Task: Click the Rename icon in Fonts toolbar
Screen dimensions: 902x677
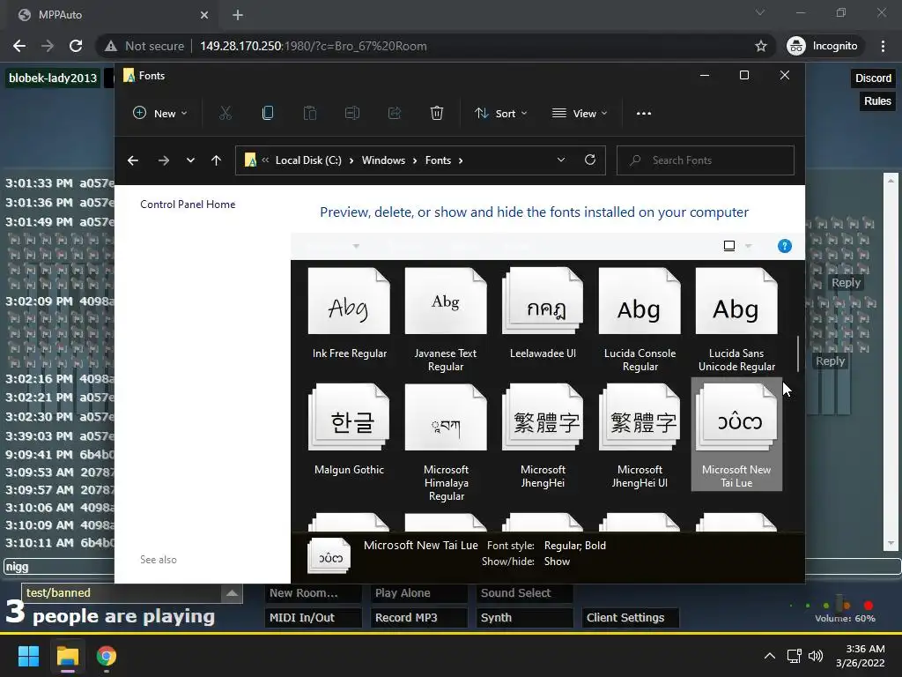Action: tap(352, 113)
